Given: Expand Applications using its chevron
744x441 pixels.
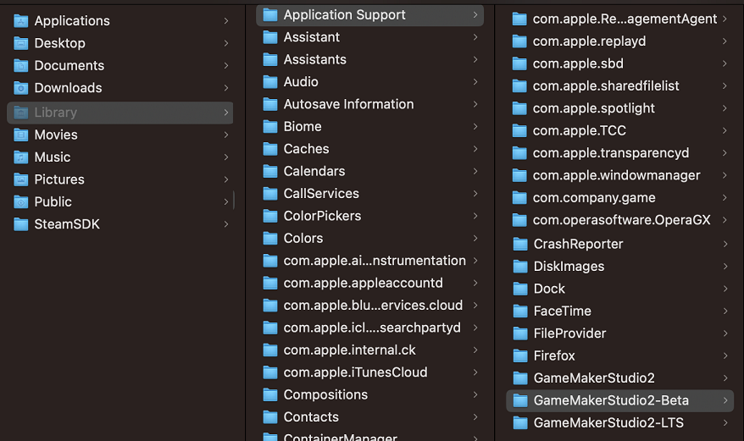Looking at the screenshot, I should [x=226, y=21].
